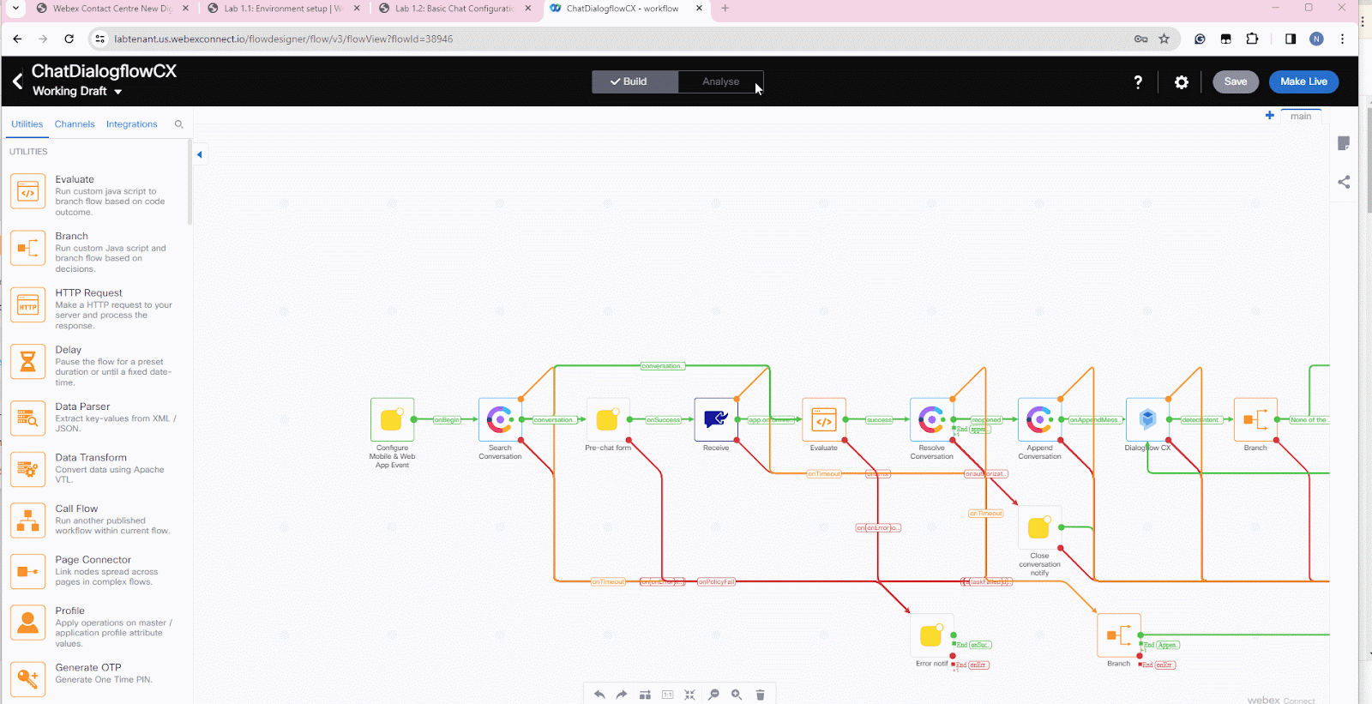Select the Data Parser utility icon
Image resolution: width=1372 pixels, height=704 pixels.
click(27, 418)
